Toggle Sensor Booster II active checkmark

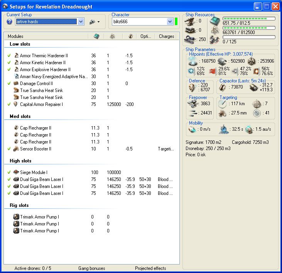coord(9,149)
